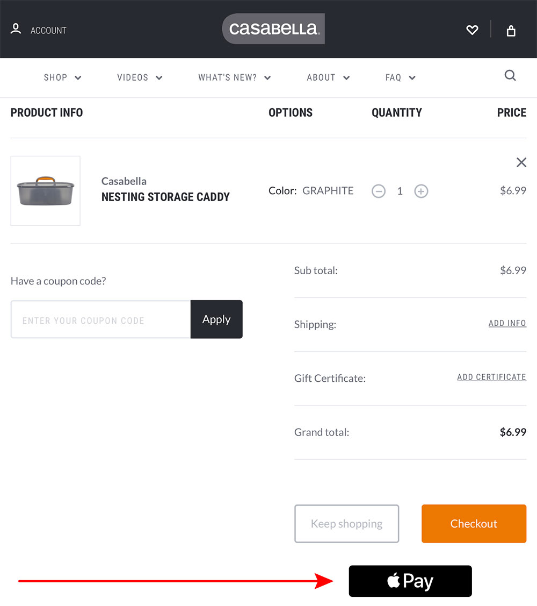The height and width of the screenshot is (606, 537).
Task: Click the ACCOUNT text link
Action: (48, 31)
